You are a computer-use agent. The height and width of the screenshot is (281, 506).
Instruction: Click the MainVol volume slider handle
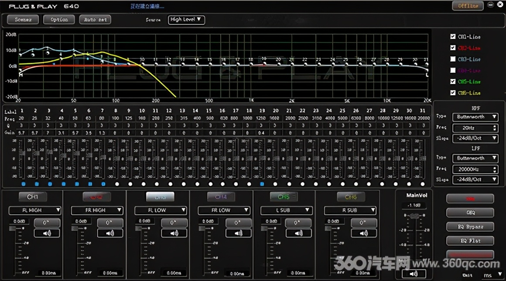click(x=414, y=216)
